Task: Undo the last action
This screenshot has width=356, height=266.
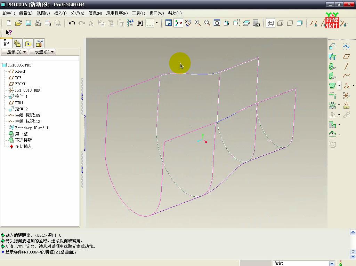Action: (x=72, y=23)
